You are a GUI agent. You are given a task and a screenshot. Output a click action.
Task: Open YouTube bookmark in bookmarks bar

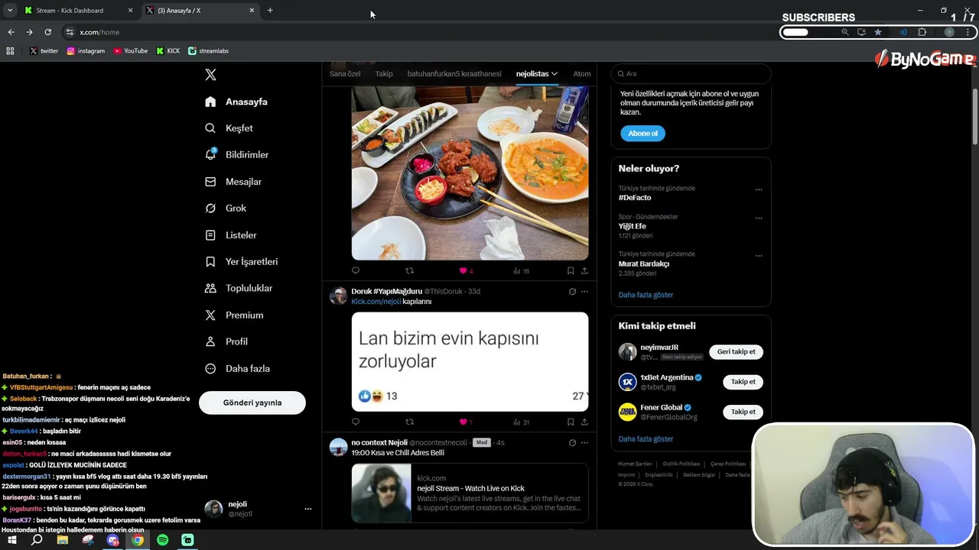[131, 51]
